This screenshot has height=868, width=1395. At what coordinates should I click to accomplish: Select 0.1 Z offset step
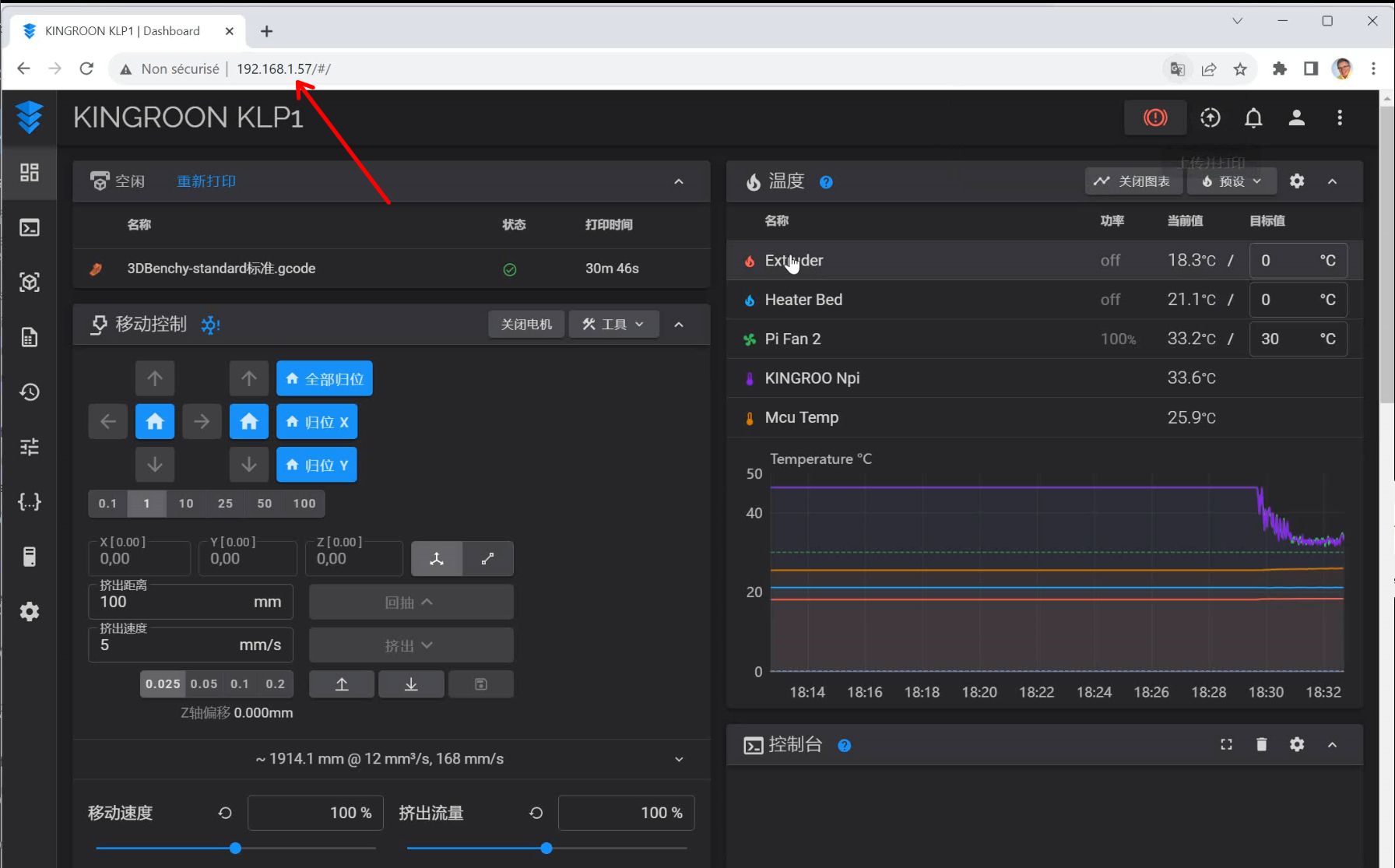point(240,684)
